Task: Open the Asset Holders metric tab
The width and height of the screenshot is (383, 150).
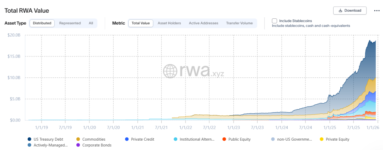Action: 169,23
